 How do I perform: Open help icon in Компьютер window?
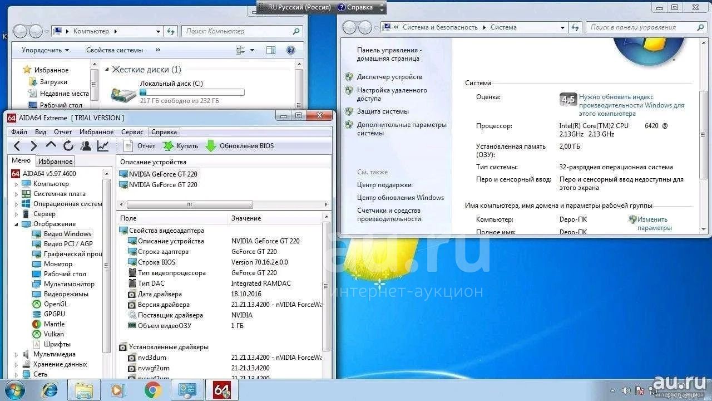[290, 50]
